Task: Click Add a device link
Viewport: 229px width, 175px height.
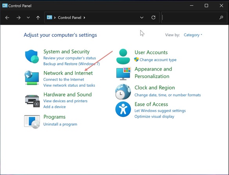Action: (54, 107)
